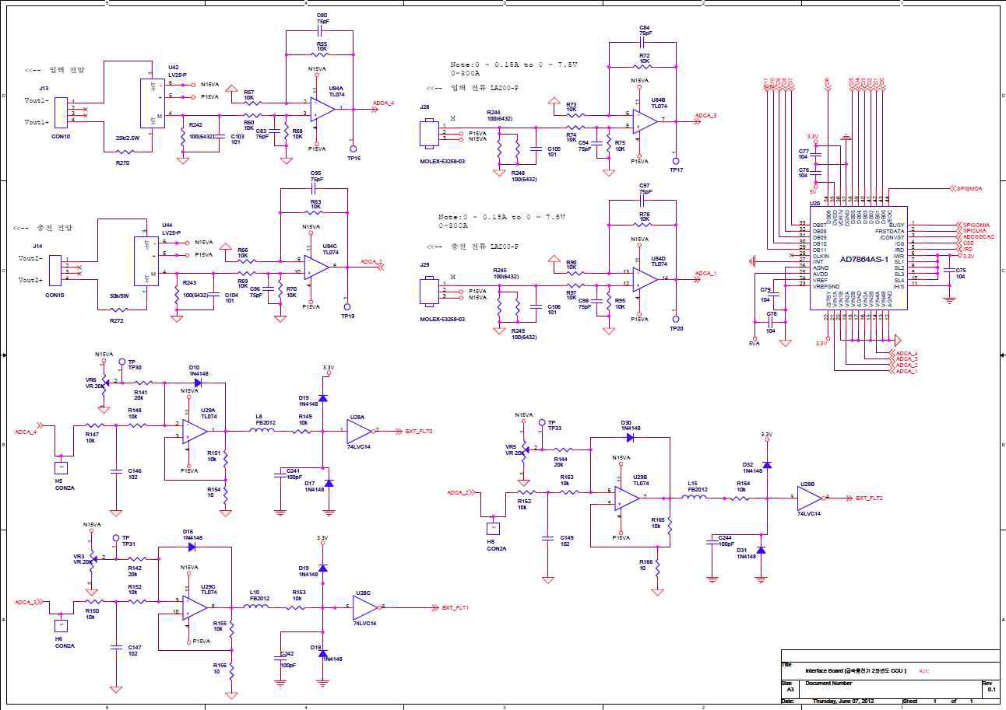Click the H6 CON2A header symbol

[x=59, y=624]
